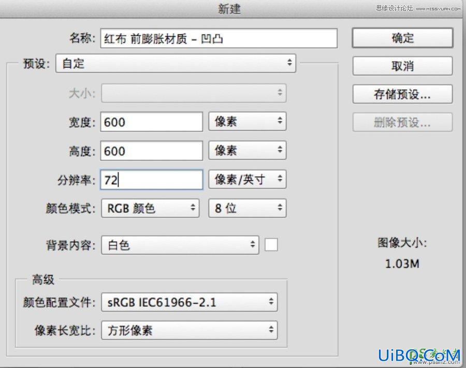The width and height of the screenshot is (466, 368).
Task: Click the disabled 删除预设... button
Action: [x=402, y=122]
